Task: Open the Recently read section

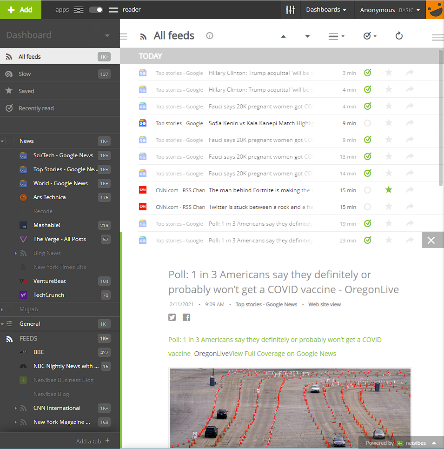Action: click(x=60, y=108)
